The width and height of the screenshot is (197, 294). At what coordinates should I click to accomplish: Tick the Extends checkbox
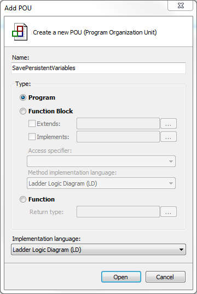(x=32, y=124)
